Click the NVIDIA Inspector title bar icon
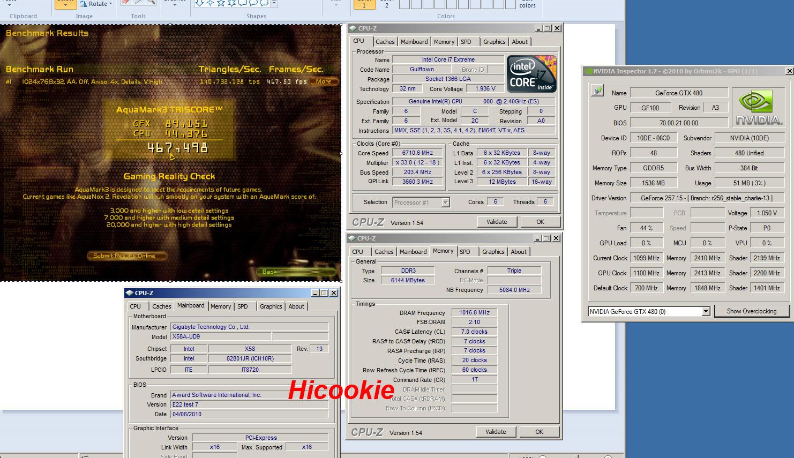Screen dimensions: 794x458 [589, 71]
